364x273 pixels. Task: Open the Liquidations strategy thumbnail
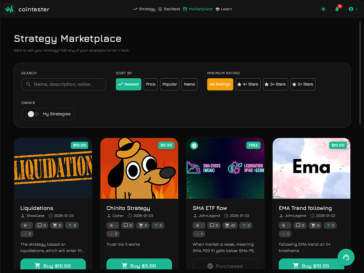pos(53,168)
